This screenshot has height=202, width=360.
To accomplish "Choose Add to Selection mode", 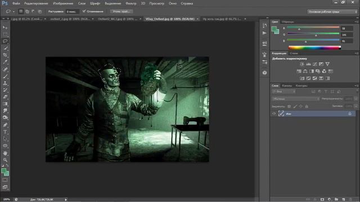I will pyautogui.click(x=27, y=11).
